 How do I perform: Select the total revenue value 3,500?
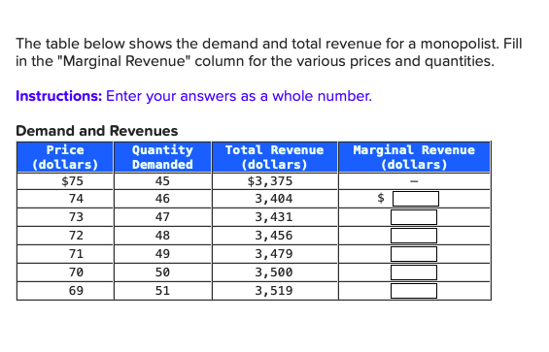(x=273, y=272)
